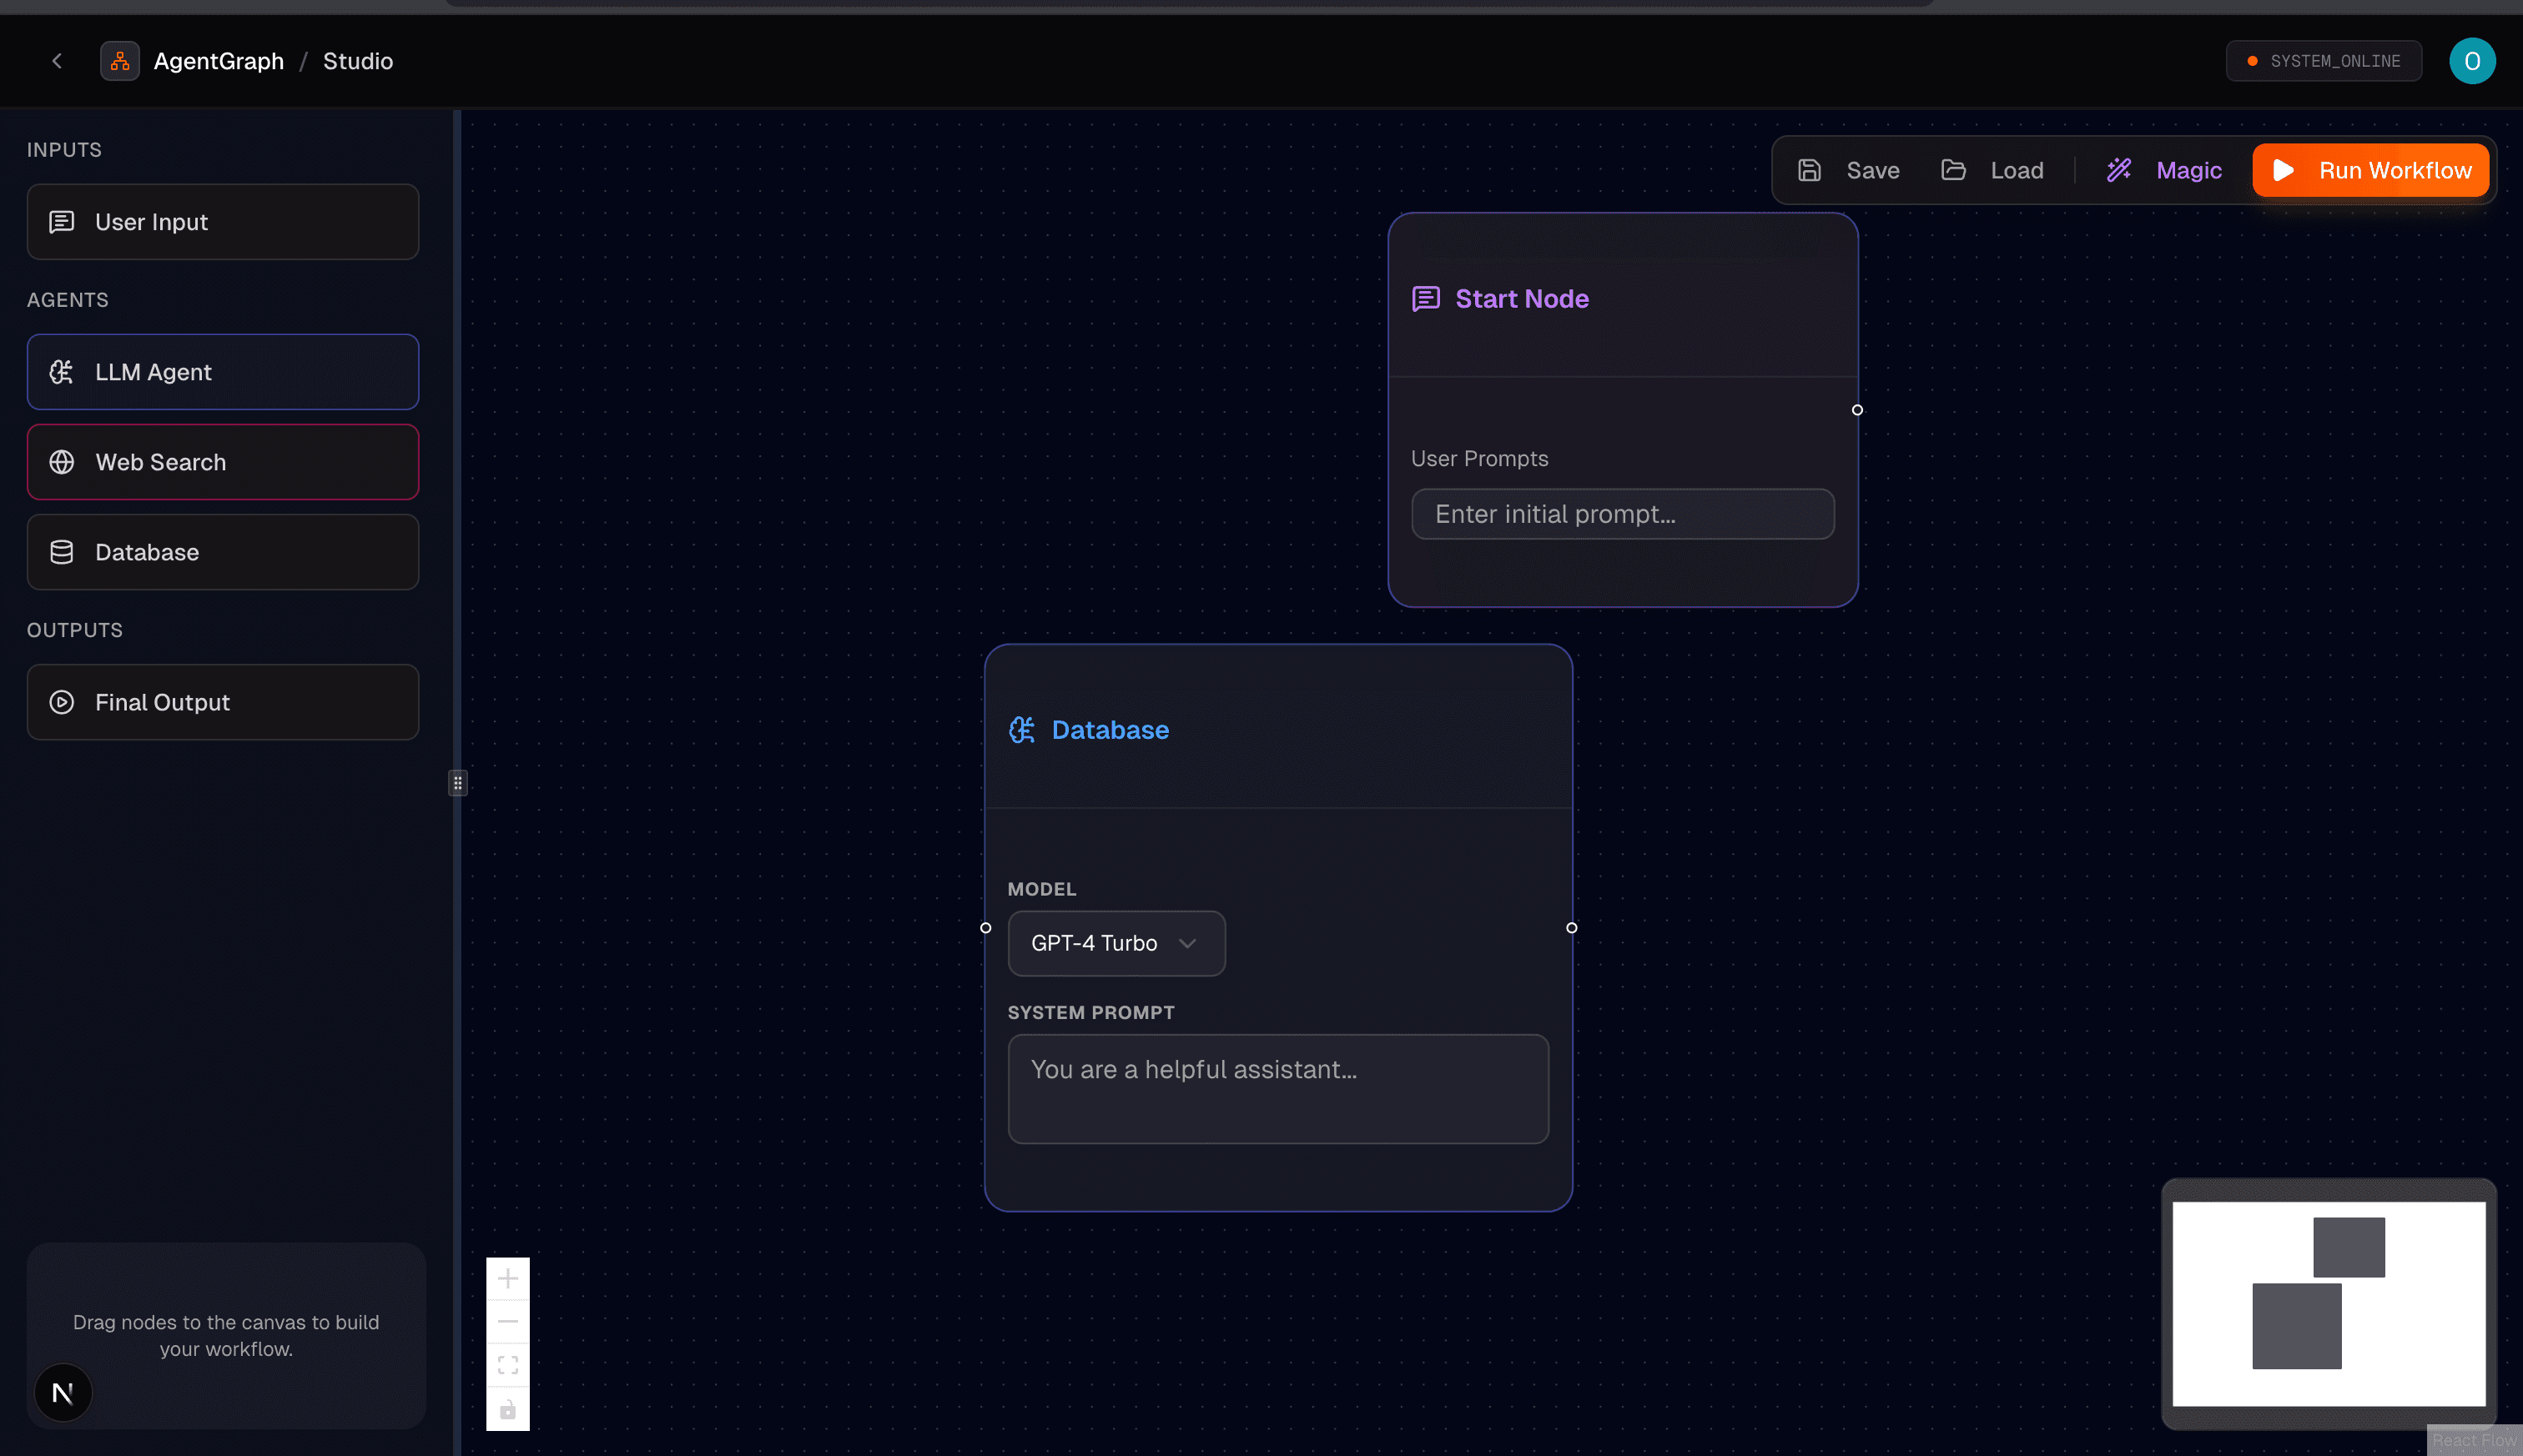The image size is (2523, 1456).
Task: Click the Start Node chat icon
Action: [1426, 298]
